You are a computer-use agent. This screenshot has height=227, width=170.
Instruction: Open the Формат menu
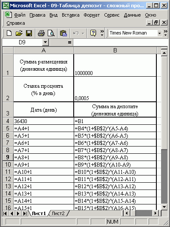click(x=92, y=15)
